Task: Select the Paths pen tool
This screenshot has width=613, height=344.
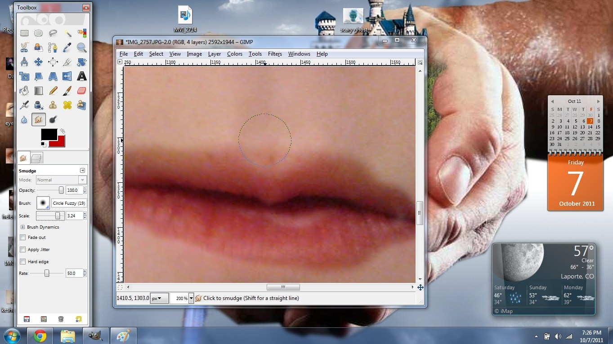Action: (53, 47)
